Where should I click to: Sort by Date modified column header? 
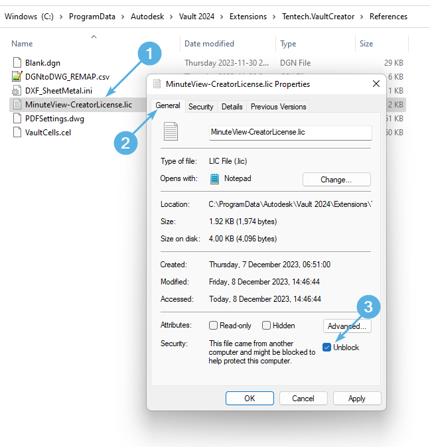click(209, 44)
